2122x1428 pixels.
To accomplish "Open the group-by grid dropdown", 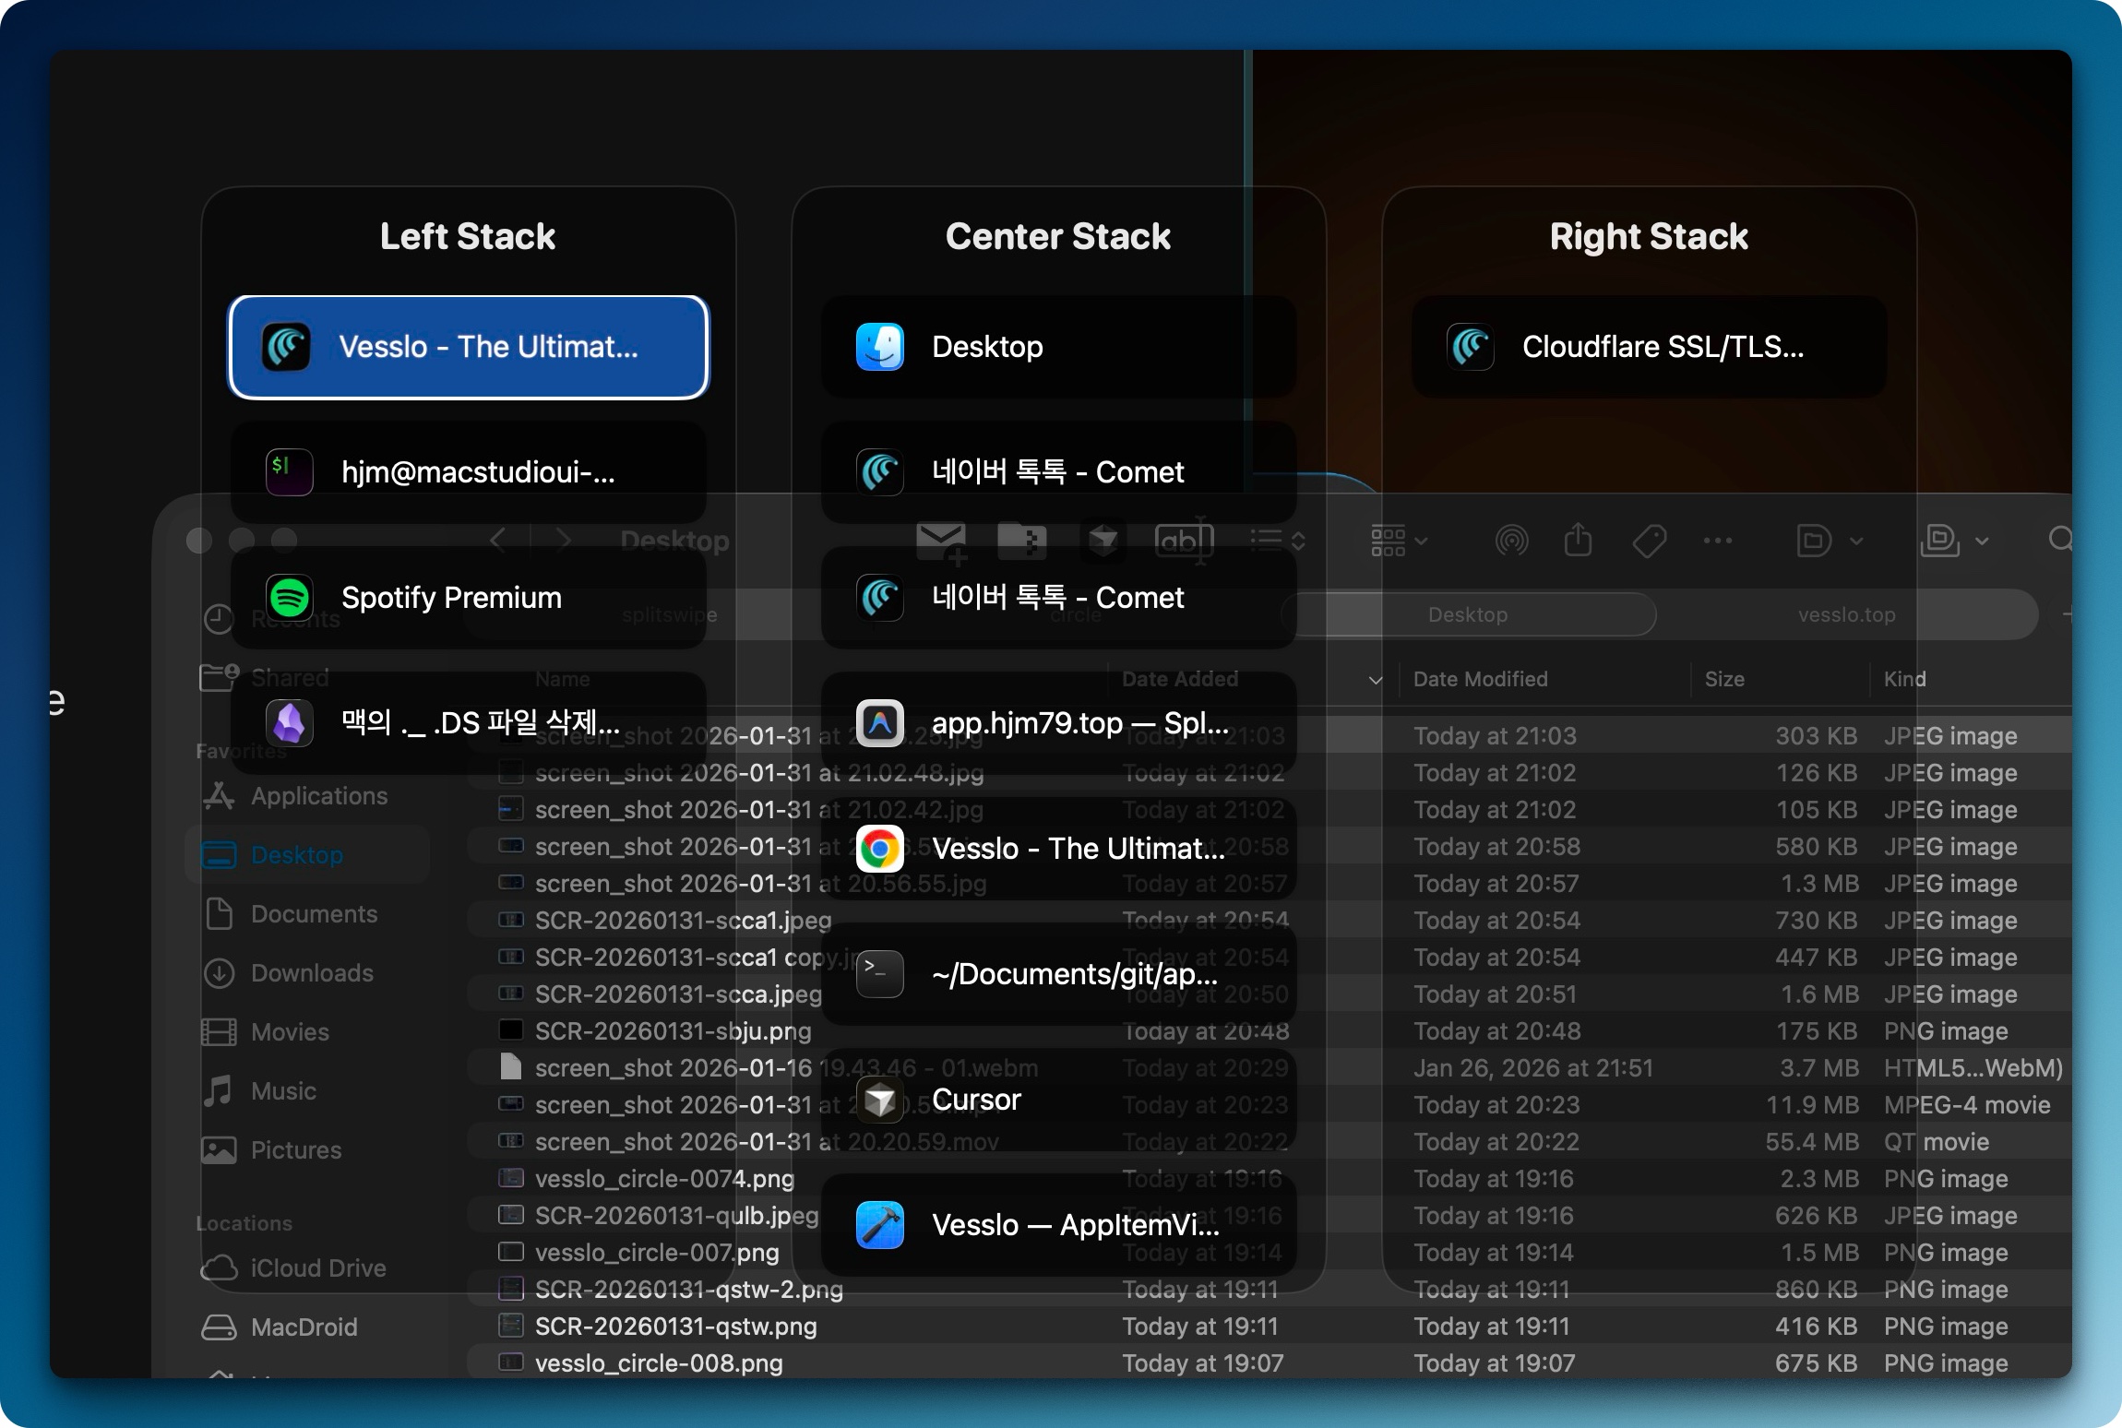I will 1400,541.
